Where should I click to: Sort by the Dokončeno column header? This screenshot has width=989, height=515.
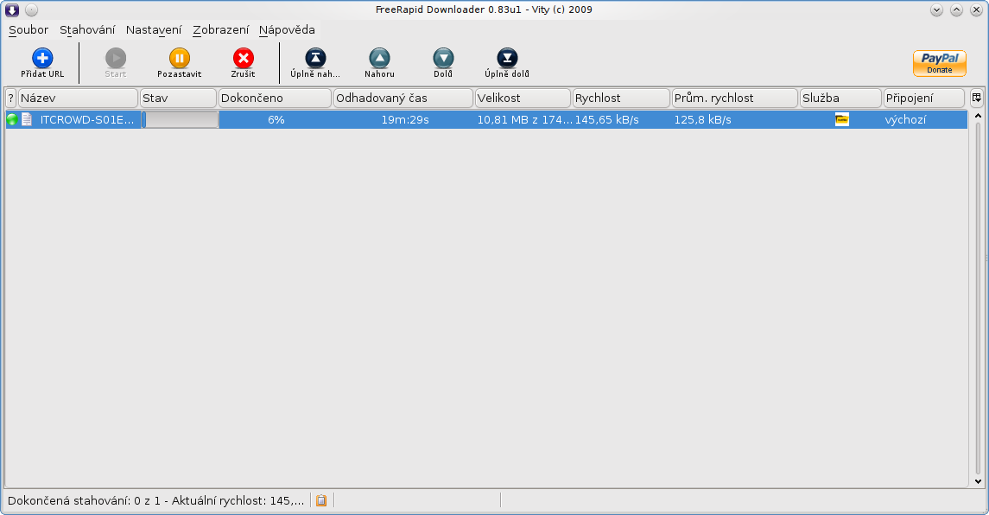pyautogui.click(x=275, y=98)
